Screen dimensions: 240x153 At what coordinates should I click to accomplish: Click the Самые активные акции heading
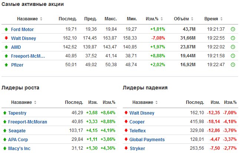click(x=33, y=4)
